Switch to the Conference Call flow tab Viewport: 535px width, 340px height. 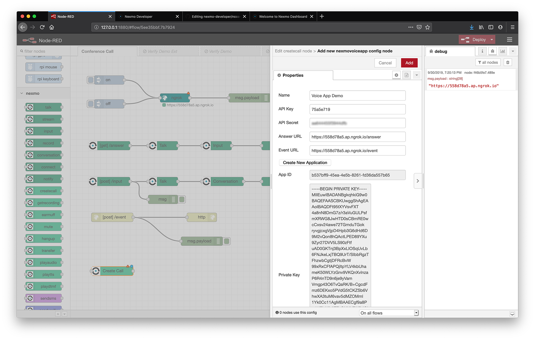click(107, 51)
